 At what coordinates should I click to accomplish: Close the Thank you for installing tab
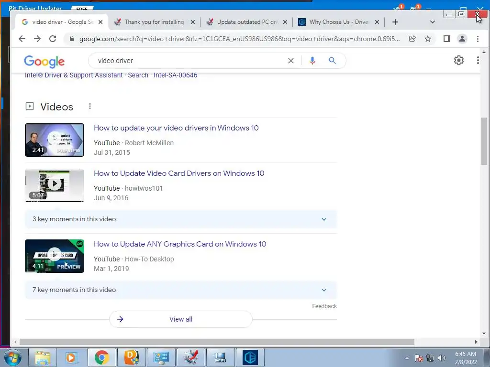193,22
